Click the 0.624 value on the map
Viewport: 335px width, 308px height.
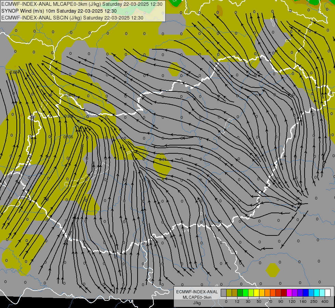tap(15, 72)
